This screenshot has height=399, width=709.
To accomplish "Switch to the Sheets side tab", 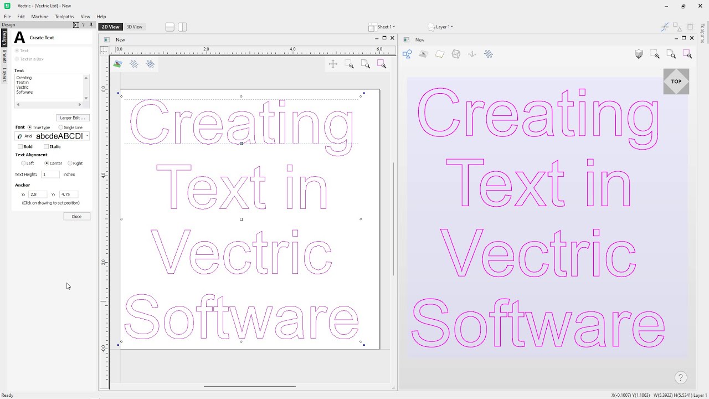I will click(4, 57).
